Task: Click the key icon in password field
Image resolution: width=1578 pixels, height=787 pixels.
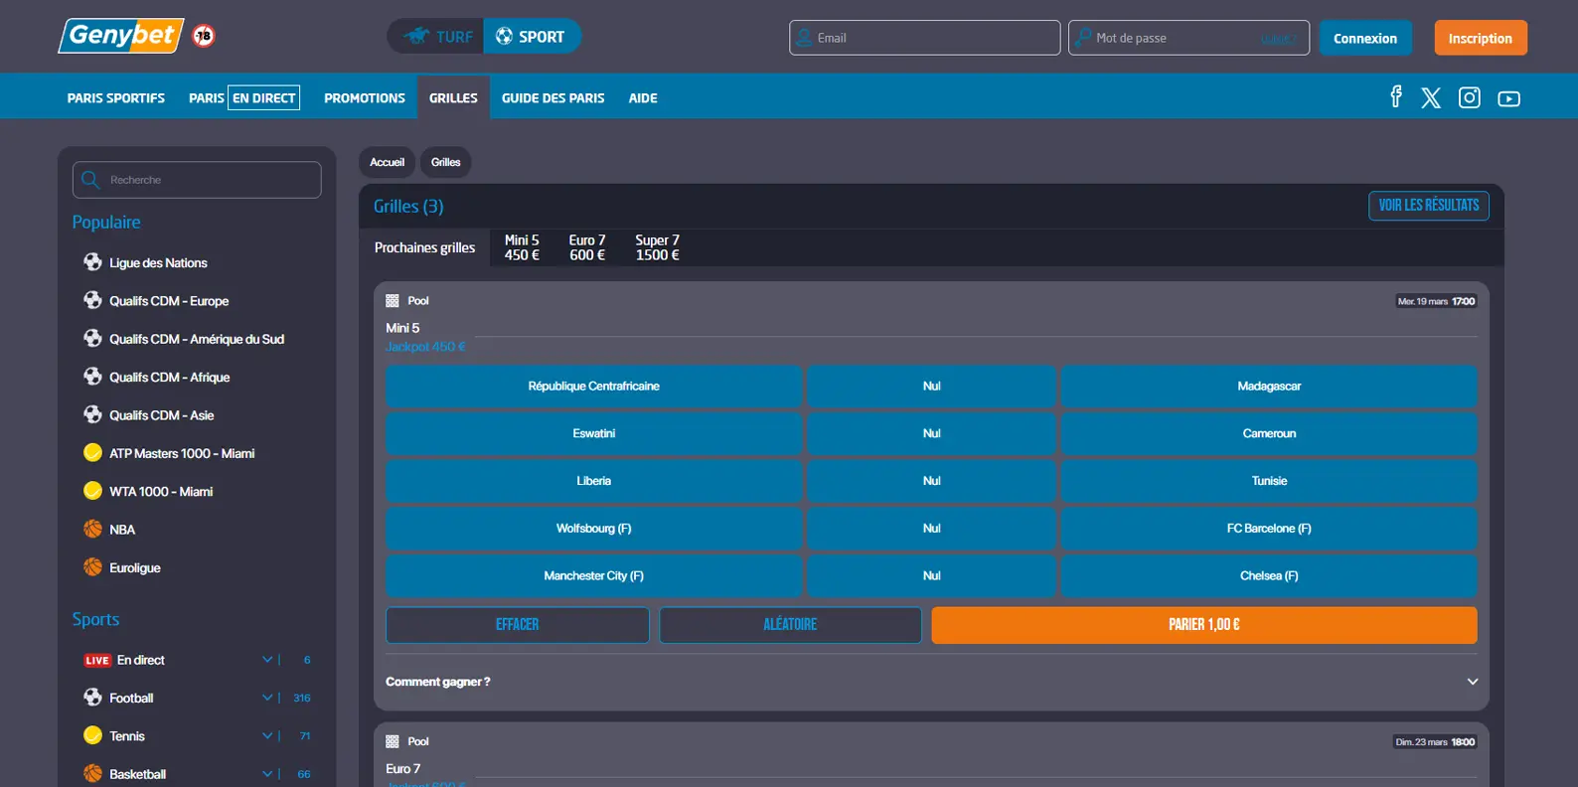Action: point(1083,38)
